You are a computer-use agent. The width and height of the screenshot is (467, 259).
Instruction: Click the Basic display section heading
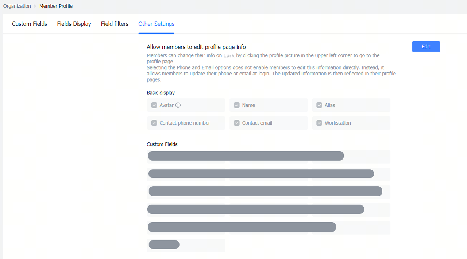coord(161,93)
